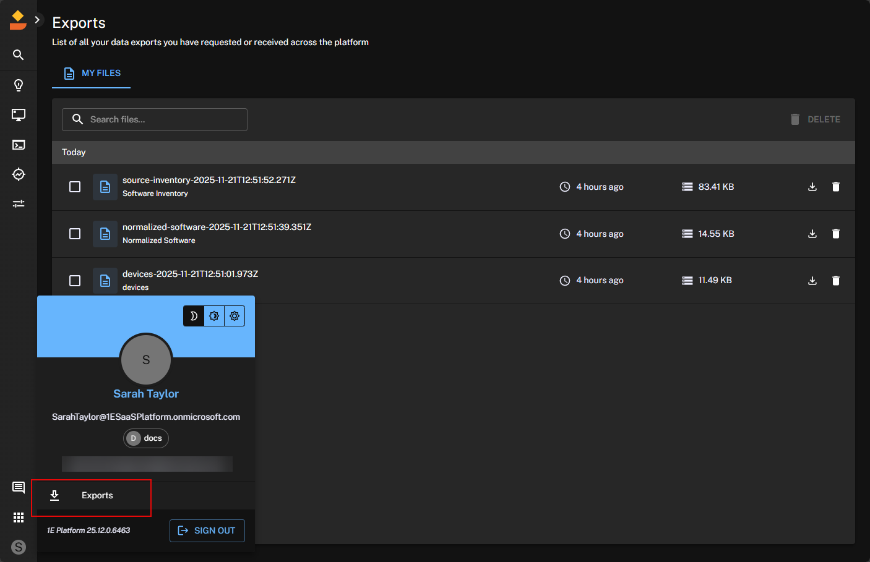
Task: Tick the normalized-software file checkbox
Action: click(x=75, y=234)
